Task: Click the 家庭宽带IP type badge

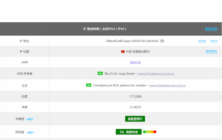Action: [135, 119]
